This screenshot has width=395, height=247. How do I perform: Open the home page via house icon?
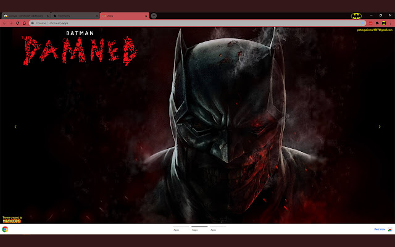[x=24, y=23]
